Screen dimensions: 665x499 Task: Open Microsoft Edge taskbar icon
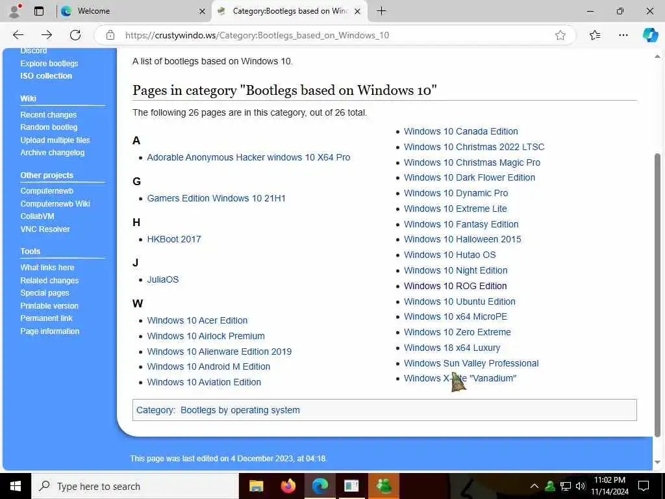click(x=320, y=486)
